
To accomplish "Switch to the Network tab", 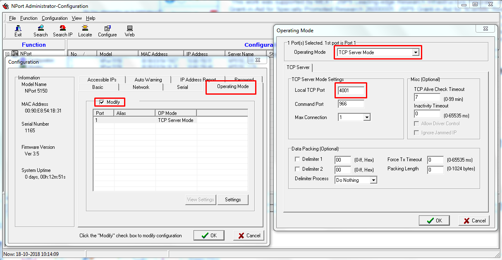I will pyautogui.click(x=141, y=87).
